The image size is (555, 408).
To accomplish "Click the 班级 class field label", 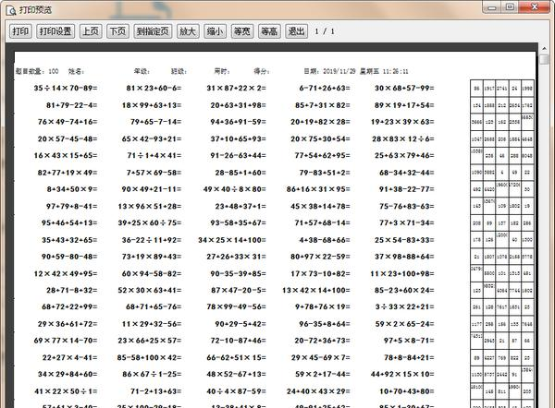I will [179, 71].
